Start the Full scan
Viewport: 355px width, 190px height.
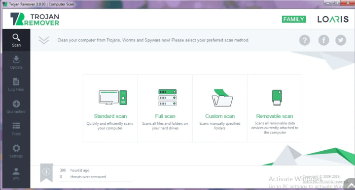click(x=165, y=109)
